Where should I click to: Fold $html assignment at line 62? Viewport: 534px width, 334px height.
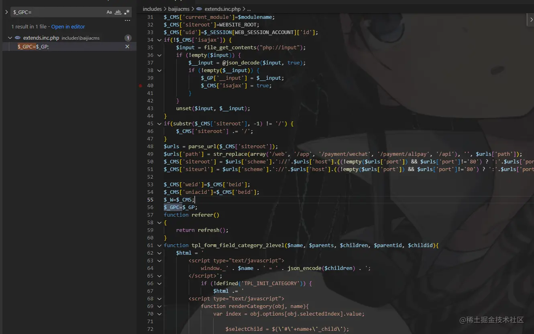pyautogui.click(x=159, y=253)
